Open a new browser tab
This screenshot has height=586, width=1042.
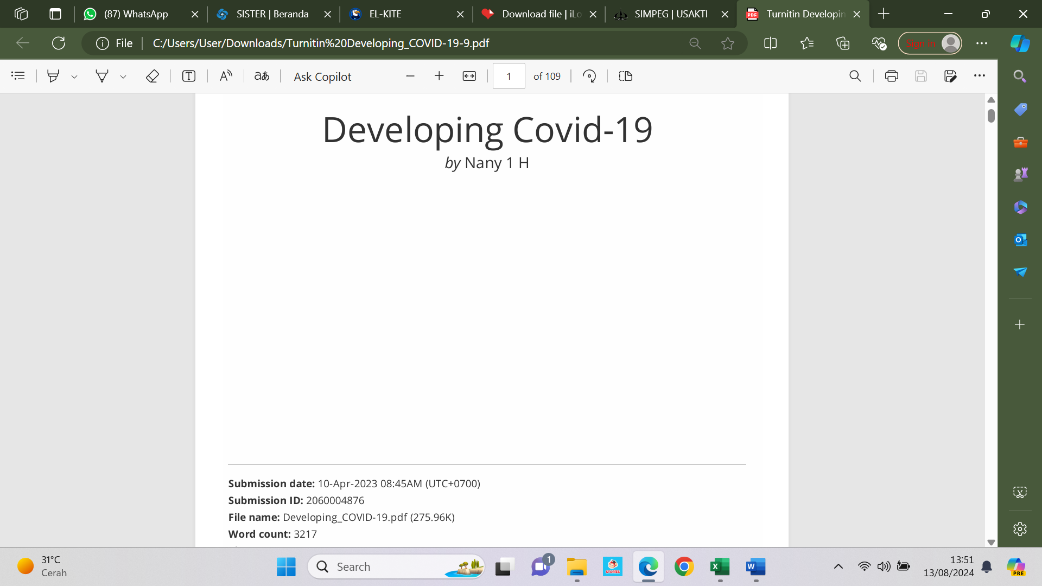(884, 14)
